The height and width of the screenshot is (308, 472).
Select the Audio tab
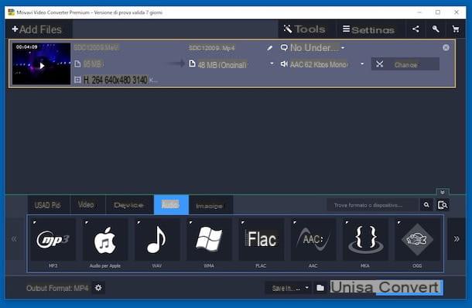pyautogui.click(x=171, y=205)
